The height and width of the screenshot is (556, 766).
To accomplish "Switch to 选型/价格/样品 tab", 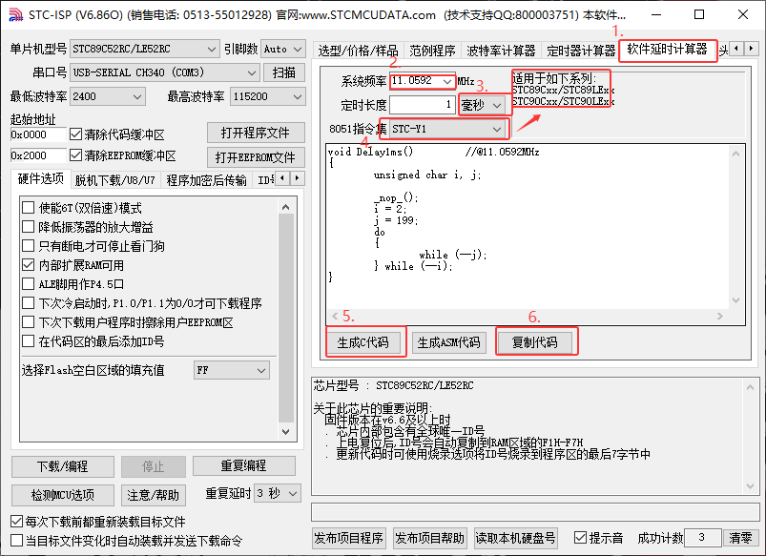I will tap(358, 51).
